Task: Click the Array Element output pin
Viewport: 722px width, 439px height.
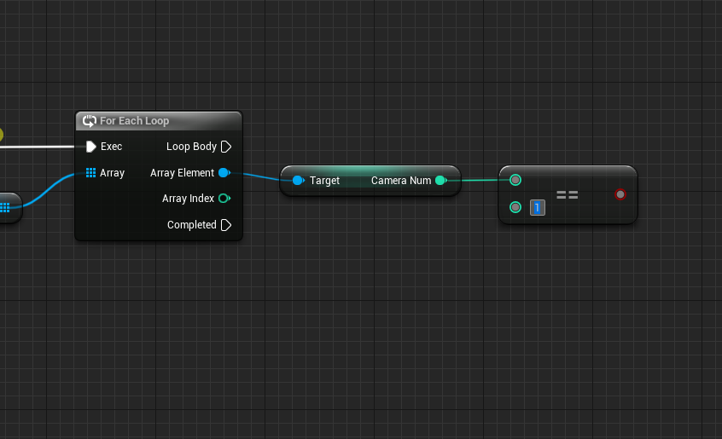Action: [x=224, y=173]
